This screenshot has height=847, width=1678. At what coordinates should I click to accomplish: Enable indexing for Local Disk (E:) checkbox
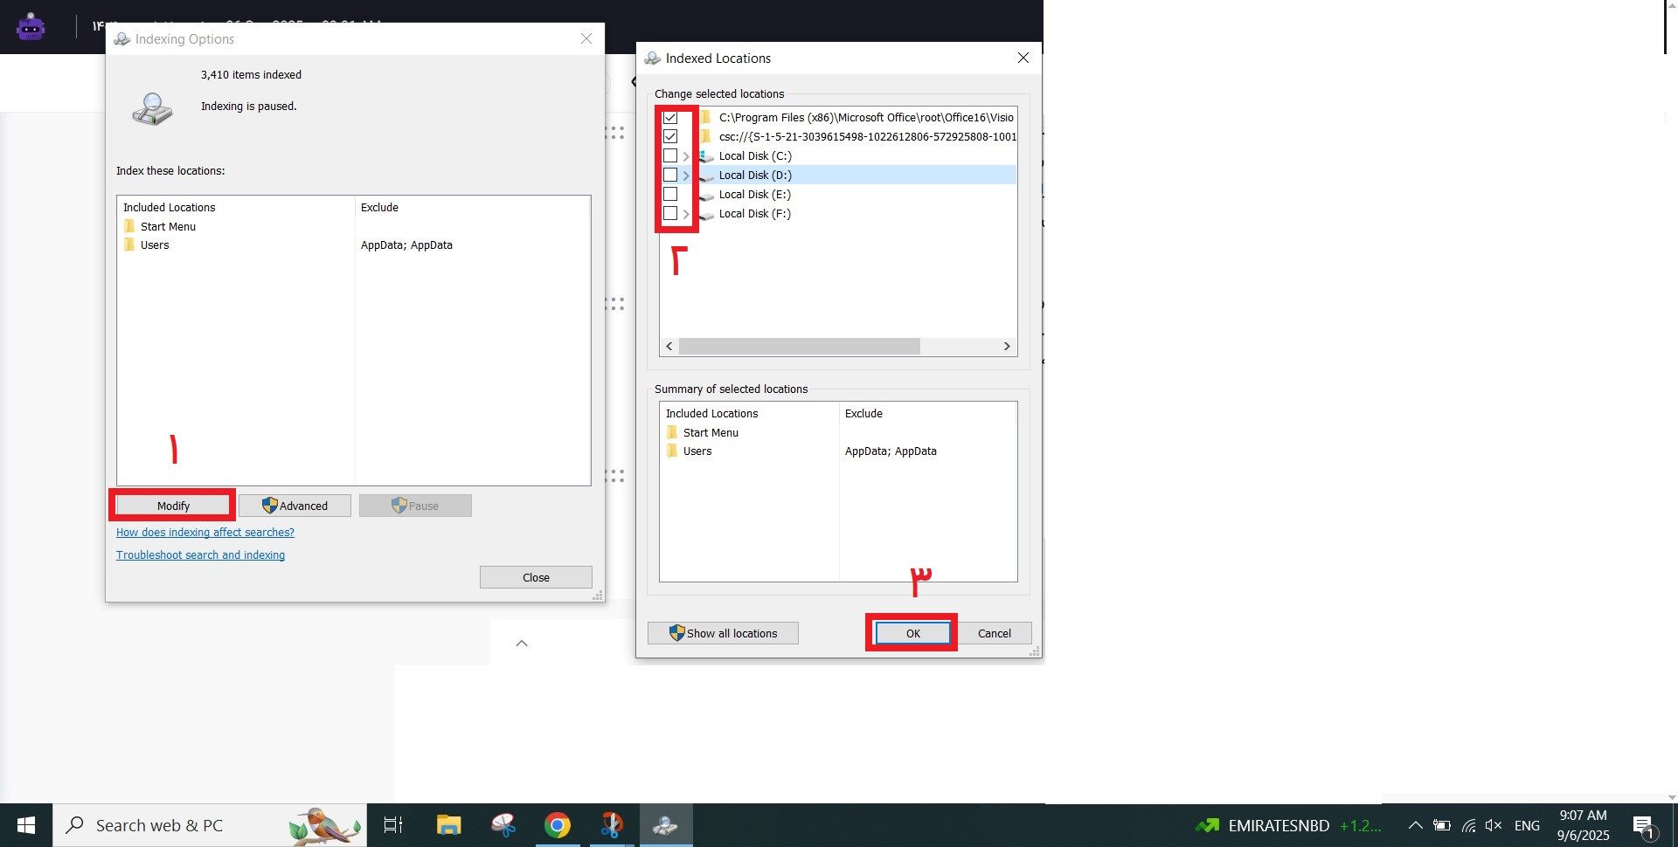coord(670,195)
